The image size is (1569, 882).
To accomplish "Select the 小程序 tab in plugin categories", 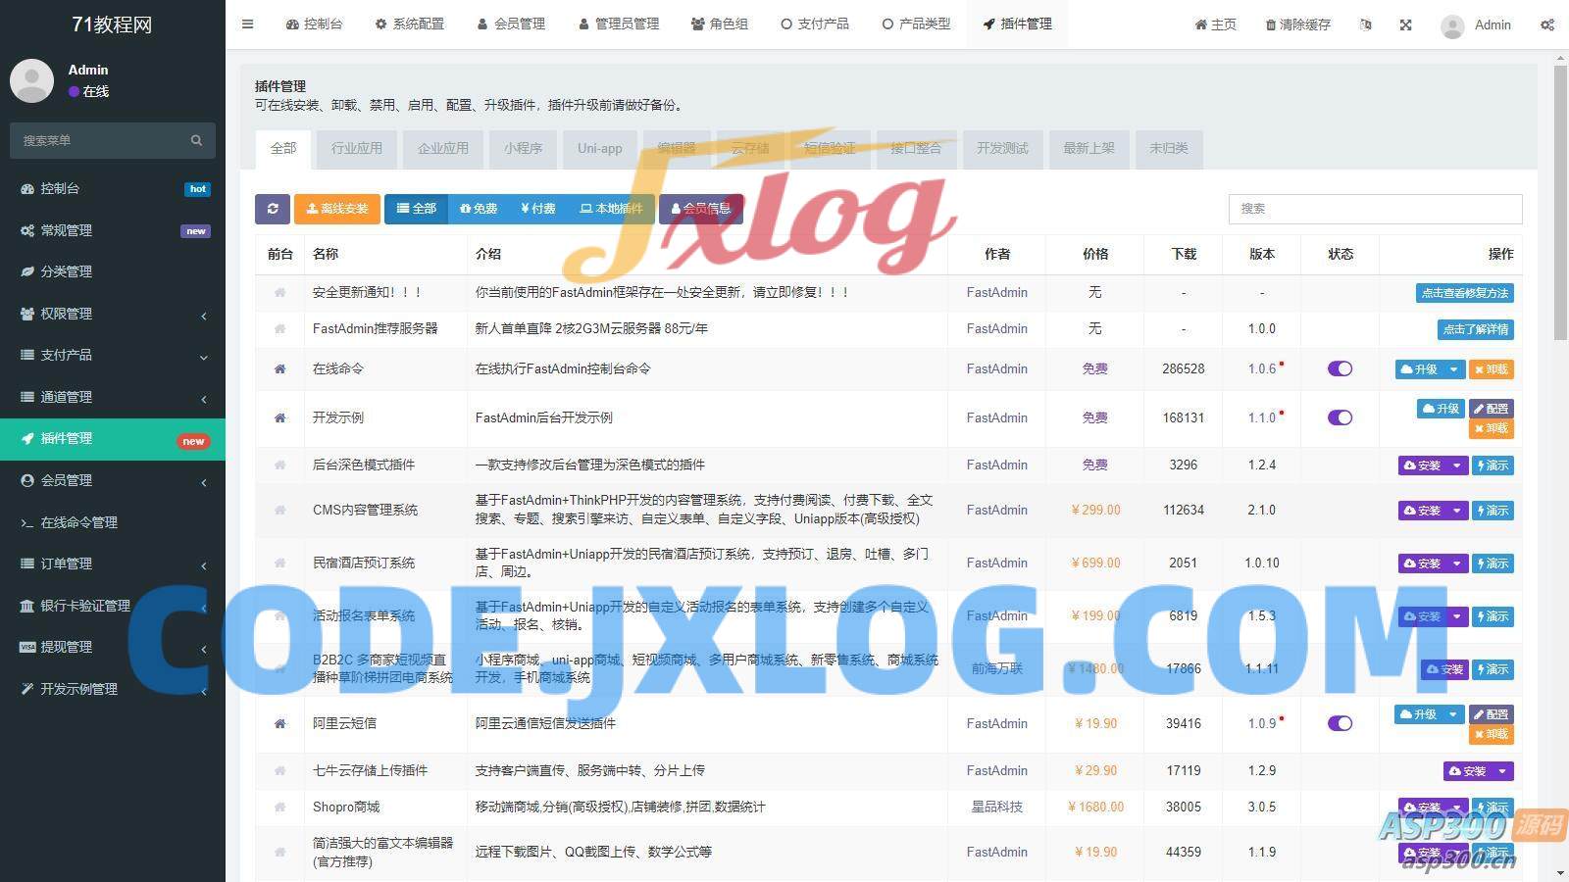I will pos(523,149).
